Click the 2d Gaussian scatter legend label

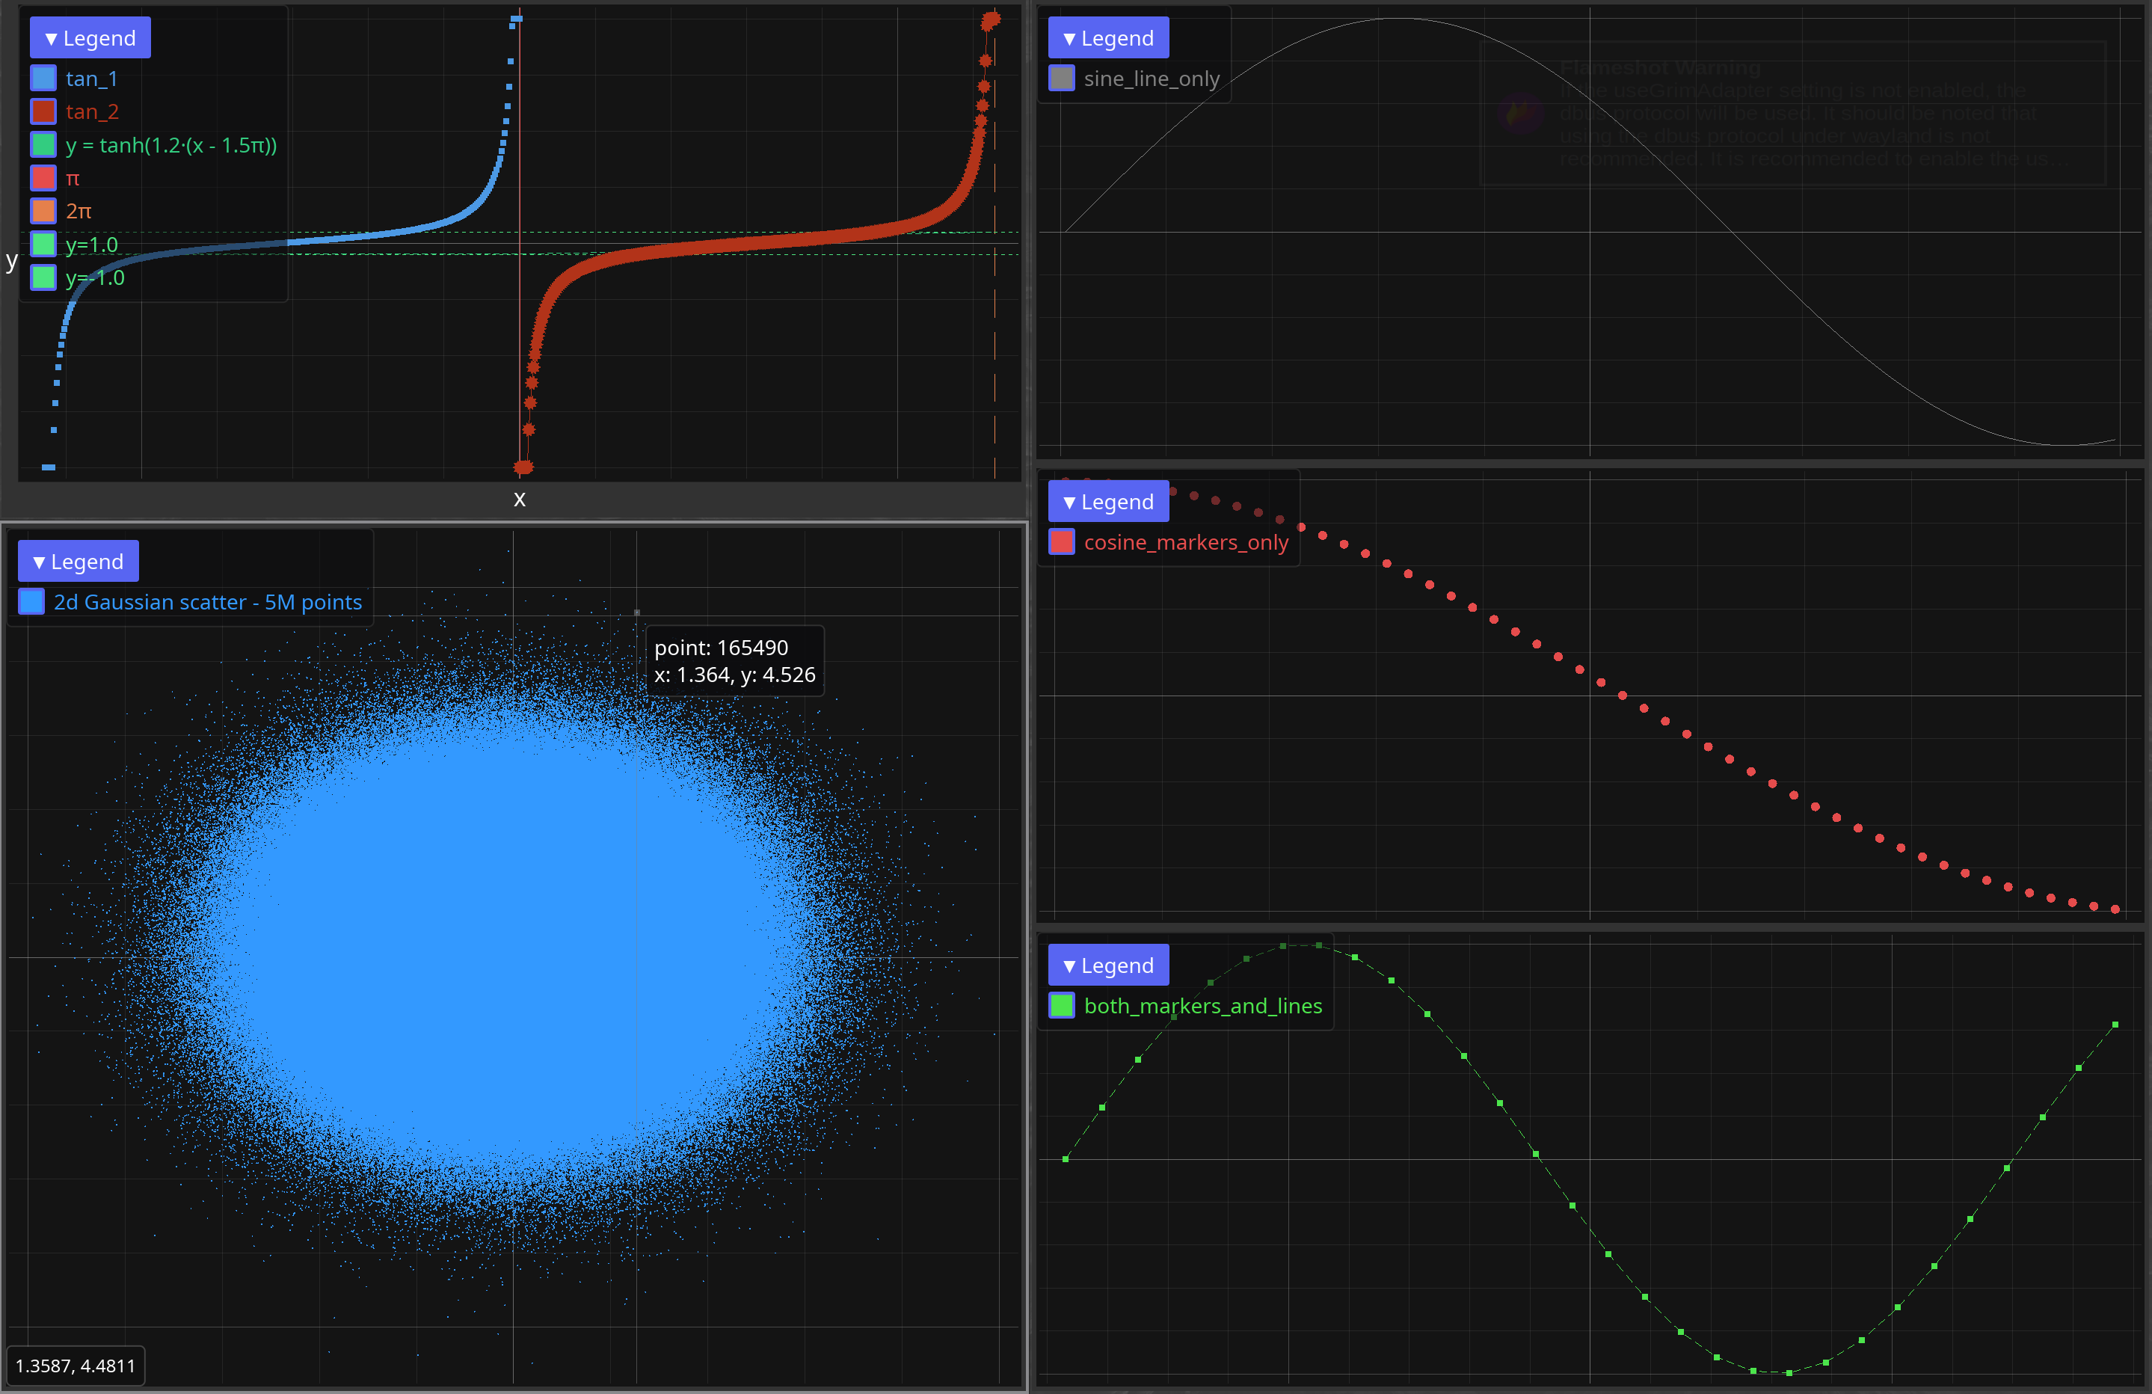tap(207, 603)
